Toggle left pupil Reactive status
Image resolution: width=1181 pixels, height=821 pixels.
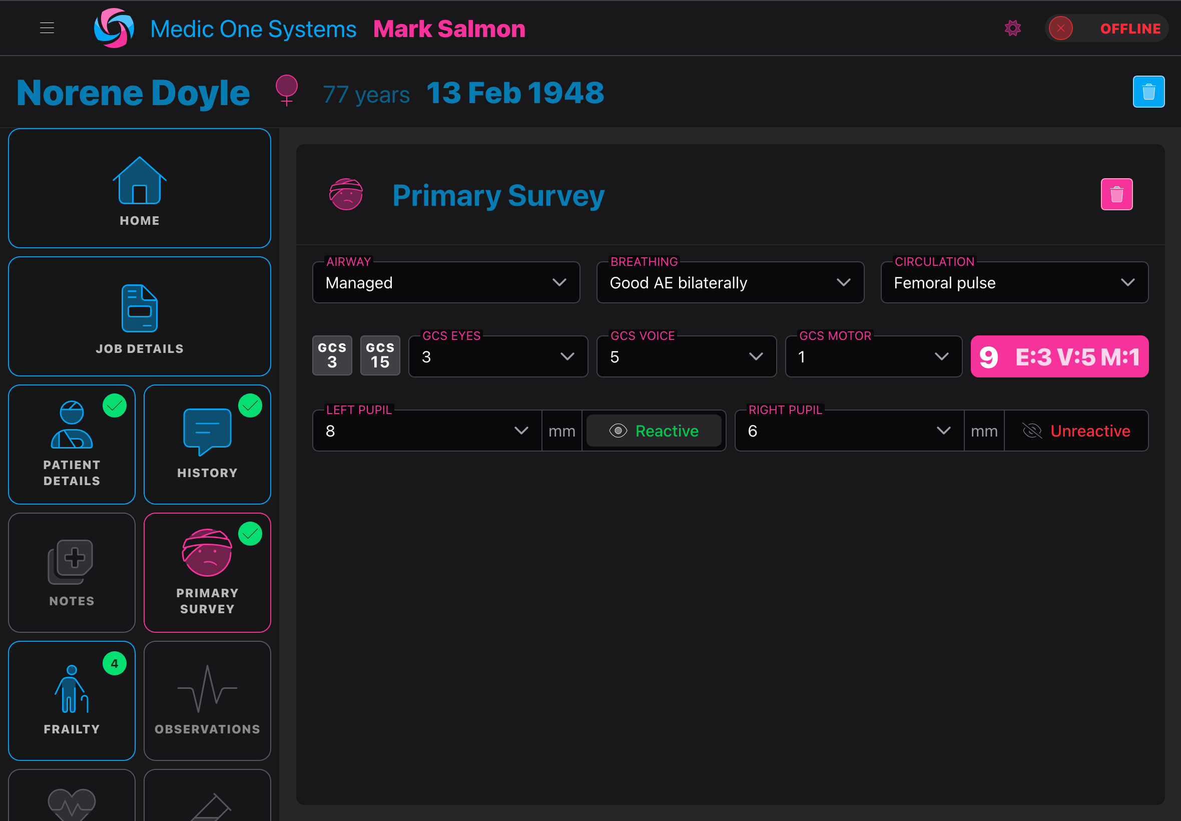(654, 431)
